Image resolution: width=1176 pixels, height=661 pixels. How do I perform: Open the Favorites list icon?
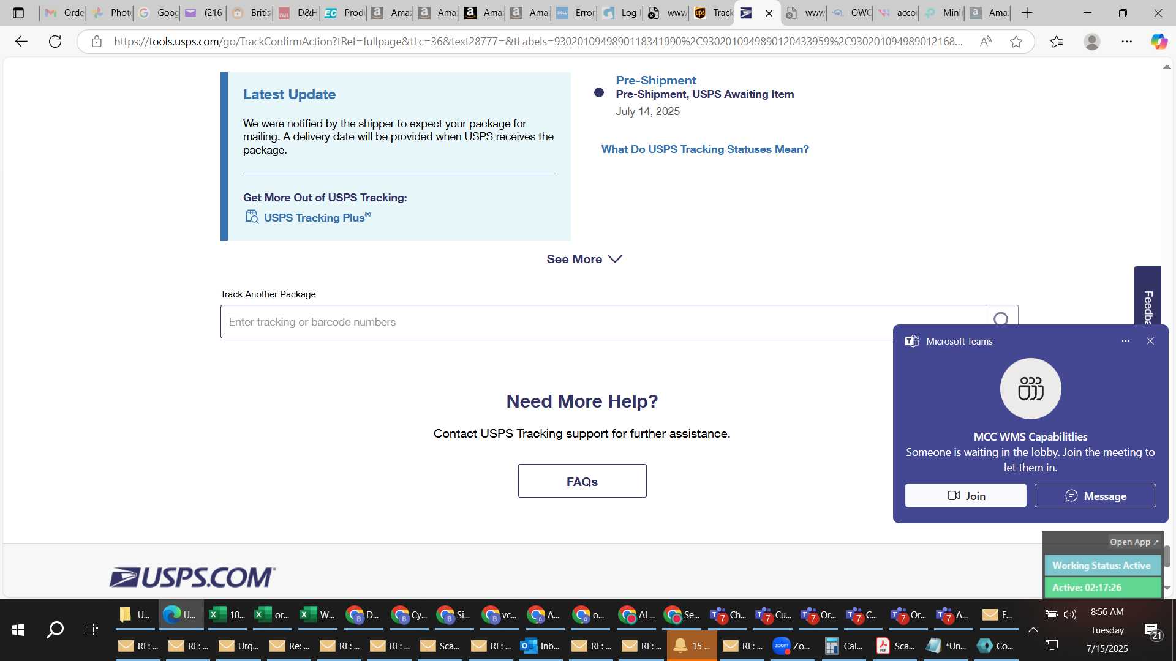click(1057, 42)
